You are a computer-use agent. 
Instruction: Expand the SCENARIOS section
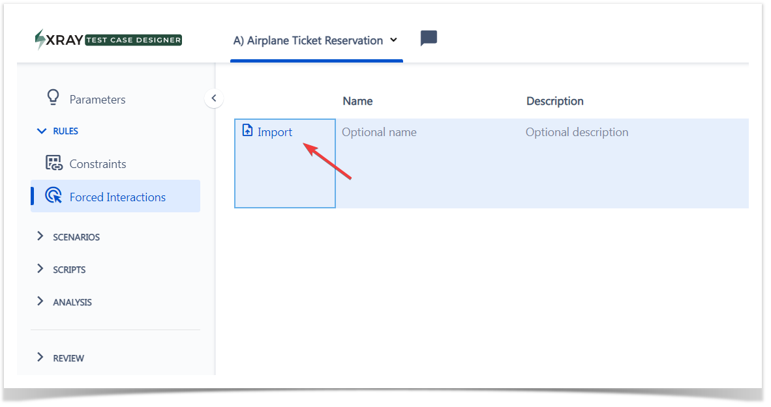point(68,236)
